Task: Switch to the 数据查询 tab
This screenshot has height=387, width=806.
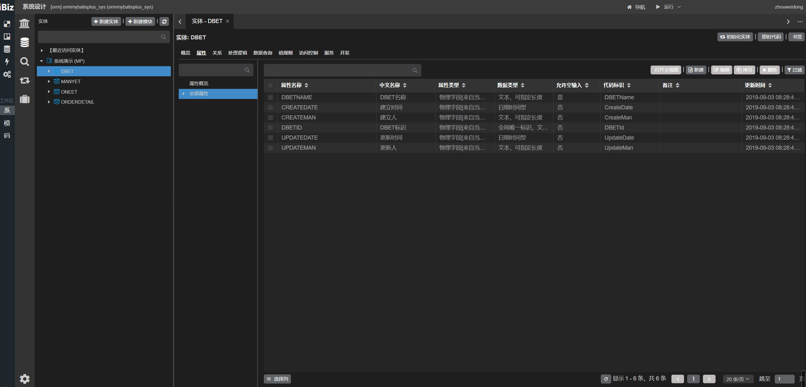Action: pos(263,53)
